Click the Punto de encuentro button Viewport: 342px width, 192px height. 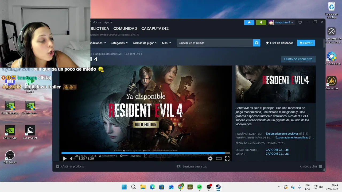[x=298, y=59]
